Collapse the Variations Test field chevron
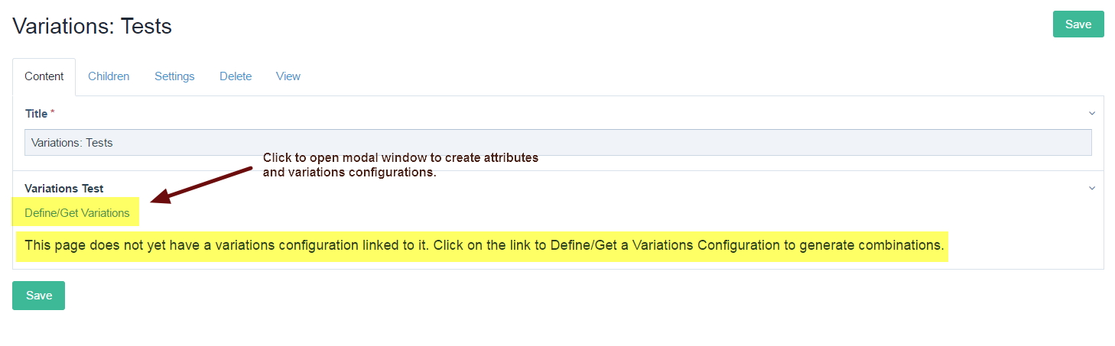1115x346 pixels. (x=1092, y=188)
